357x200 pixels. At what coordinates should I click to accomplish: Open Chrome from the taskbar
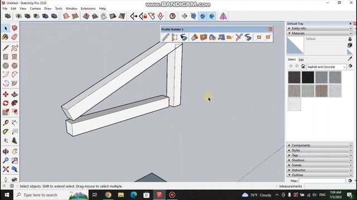tap(108, 195)
